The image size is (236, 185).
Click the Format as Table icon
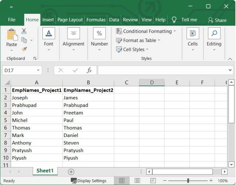(x=119, y=40)
